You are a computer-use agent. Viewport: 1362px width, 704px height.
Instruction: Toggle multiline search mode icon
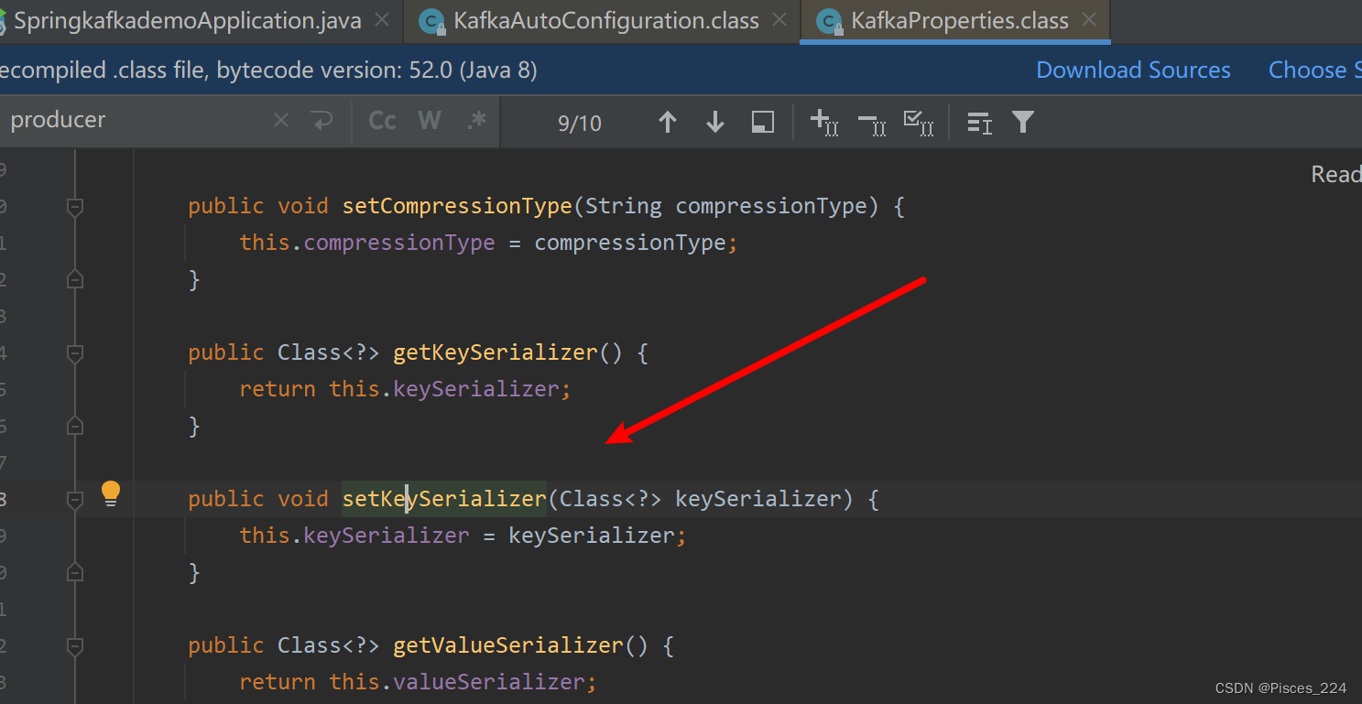(x=980, y=122)
